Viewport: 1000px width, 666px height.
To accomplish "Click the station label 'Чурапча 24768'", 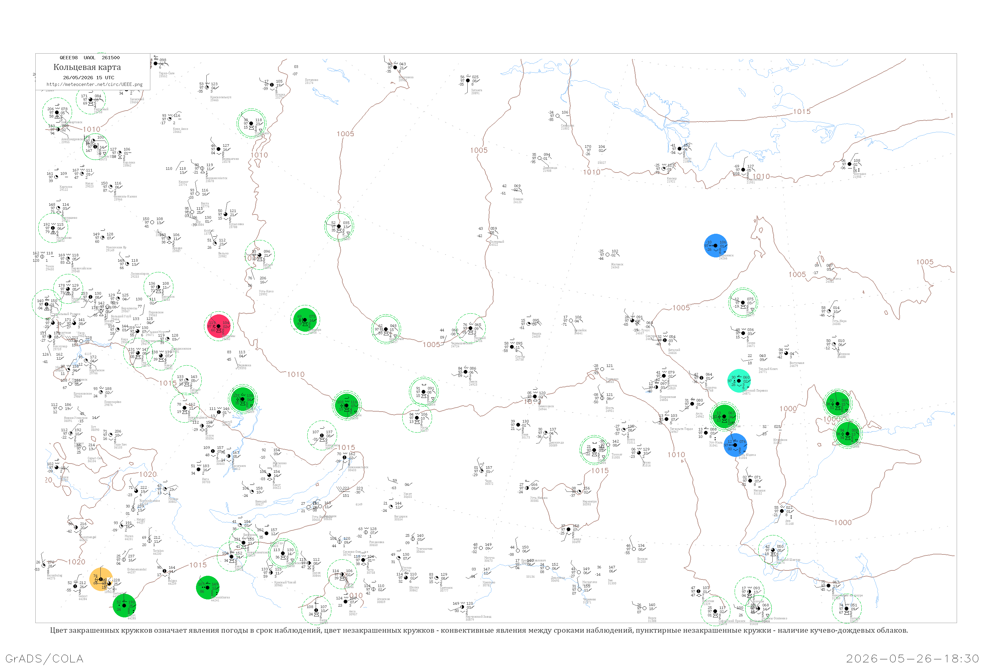I will tap(711, 389).
